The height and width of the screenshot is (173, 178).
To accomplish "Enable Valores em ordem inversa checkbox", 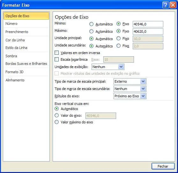I will pos(56,53).
